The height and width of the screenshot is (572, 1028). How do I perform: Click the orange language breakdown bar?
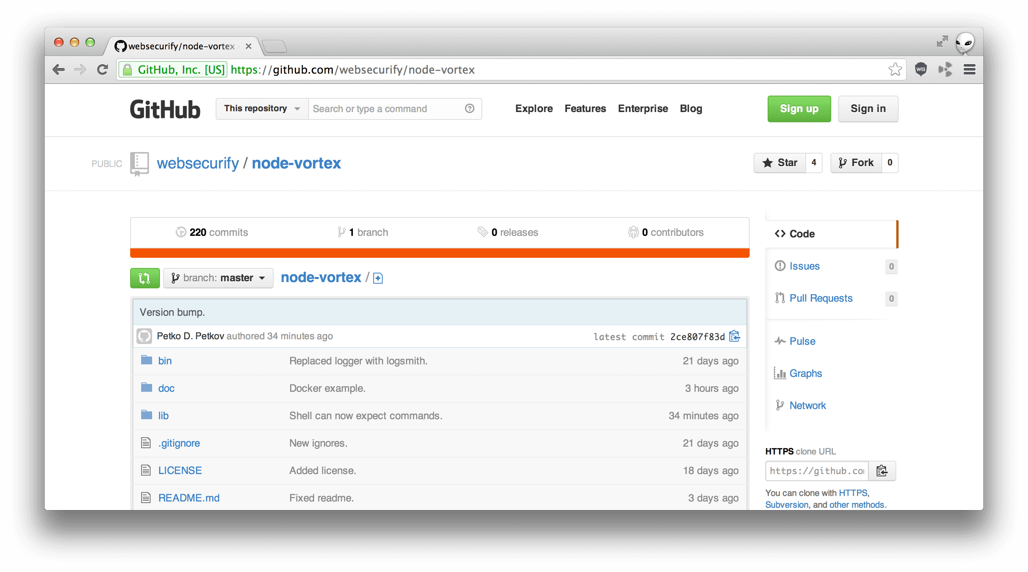point(440,253)
